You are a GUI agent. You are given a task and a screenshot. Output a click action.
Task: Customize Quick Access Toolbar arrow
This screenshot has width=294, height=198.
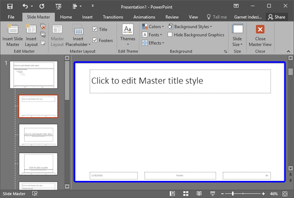(92, 6)
